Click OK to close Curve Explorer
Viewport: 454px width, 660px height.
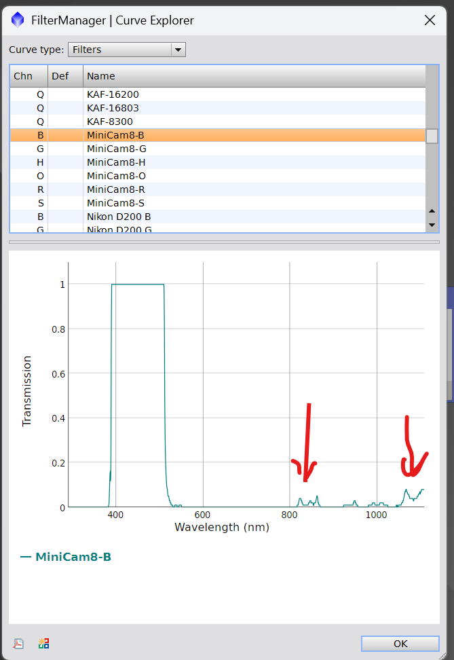tap(400, 644)
